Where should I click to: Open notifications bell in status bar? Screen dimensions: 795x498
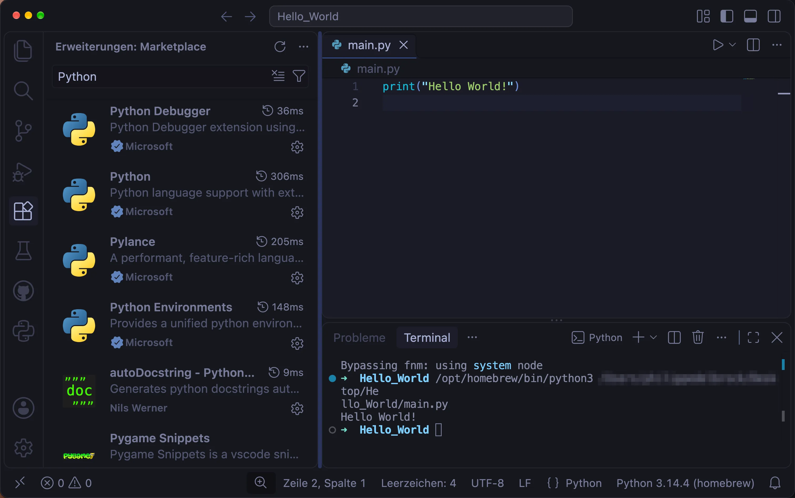tap(774, 483)
